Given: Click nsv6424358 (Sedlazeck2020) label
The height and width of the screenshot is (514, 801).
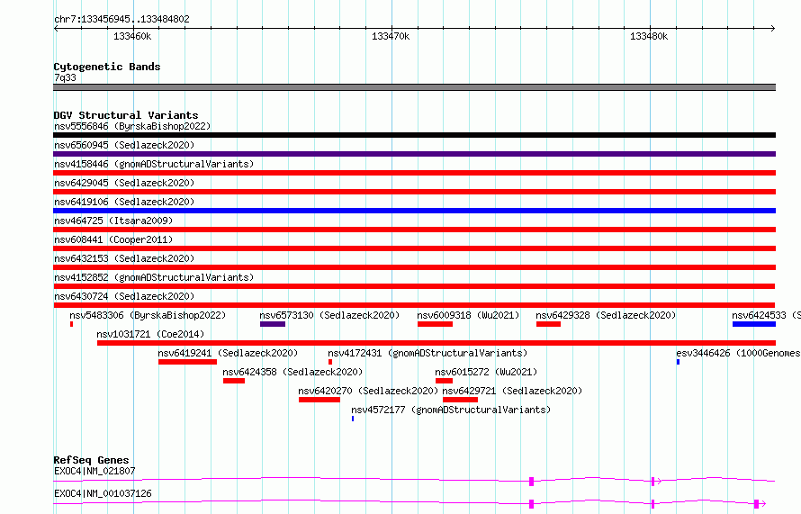Looking at the screenshot, I should point(292,372).
